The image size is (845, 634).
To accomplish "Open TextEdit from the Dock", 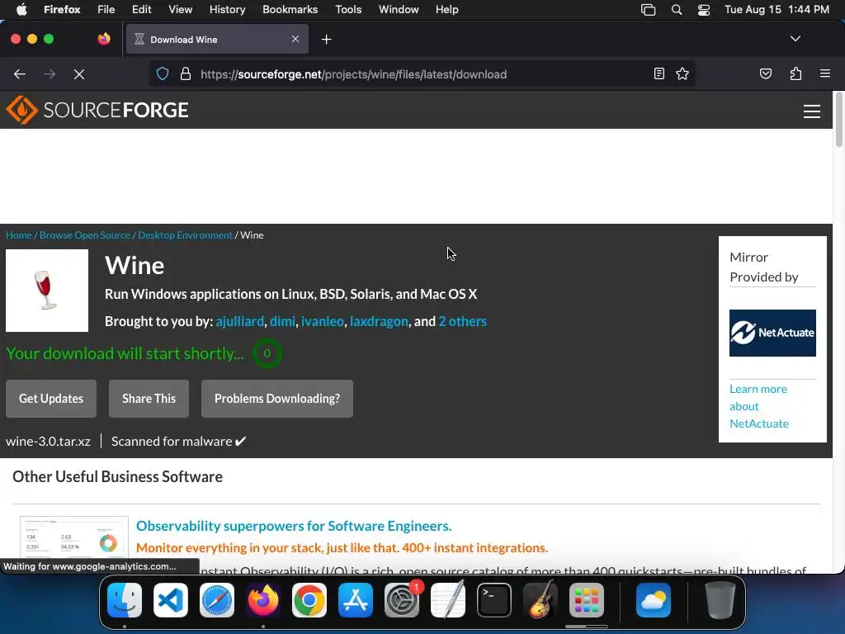I will point(448,600).
